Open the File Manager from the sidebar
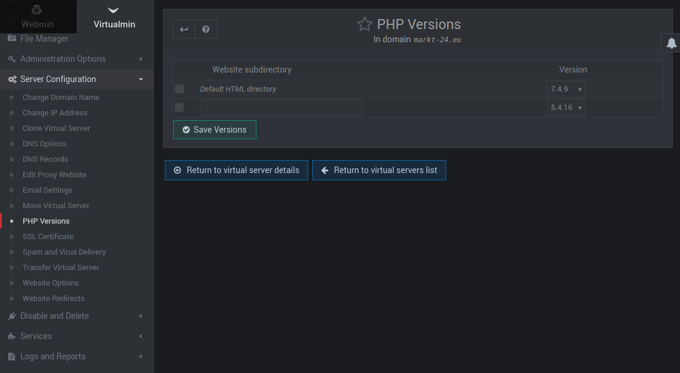This screenshot has width=680, height=373. pyautogui.click(x=43, y=38)
